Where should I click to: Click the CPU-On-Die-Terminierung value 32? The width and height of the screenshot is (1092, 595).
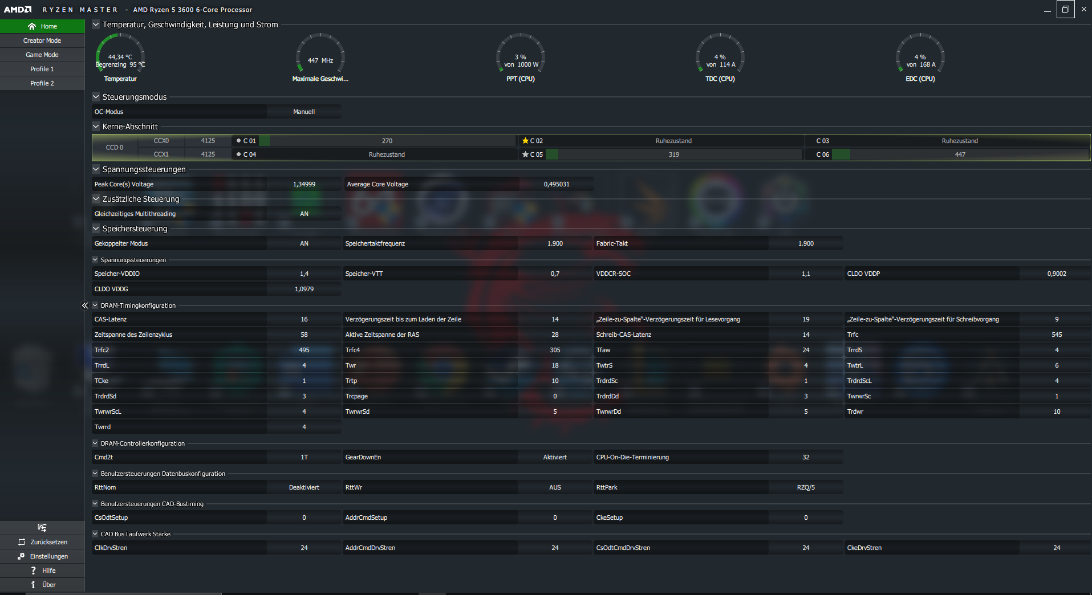pos(806,457)
